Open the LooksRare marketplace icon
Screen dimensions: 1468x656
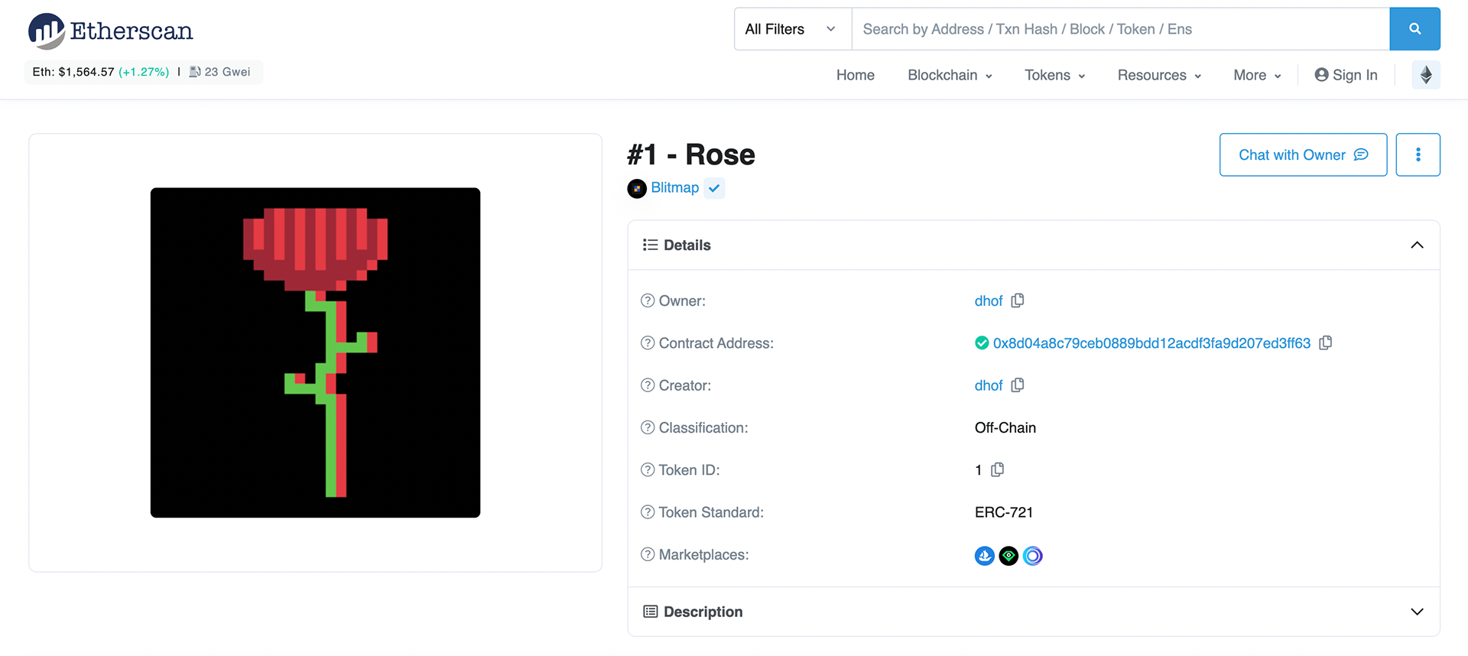tap(1008, 556)
